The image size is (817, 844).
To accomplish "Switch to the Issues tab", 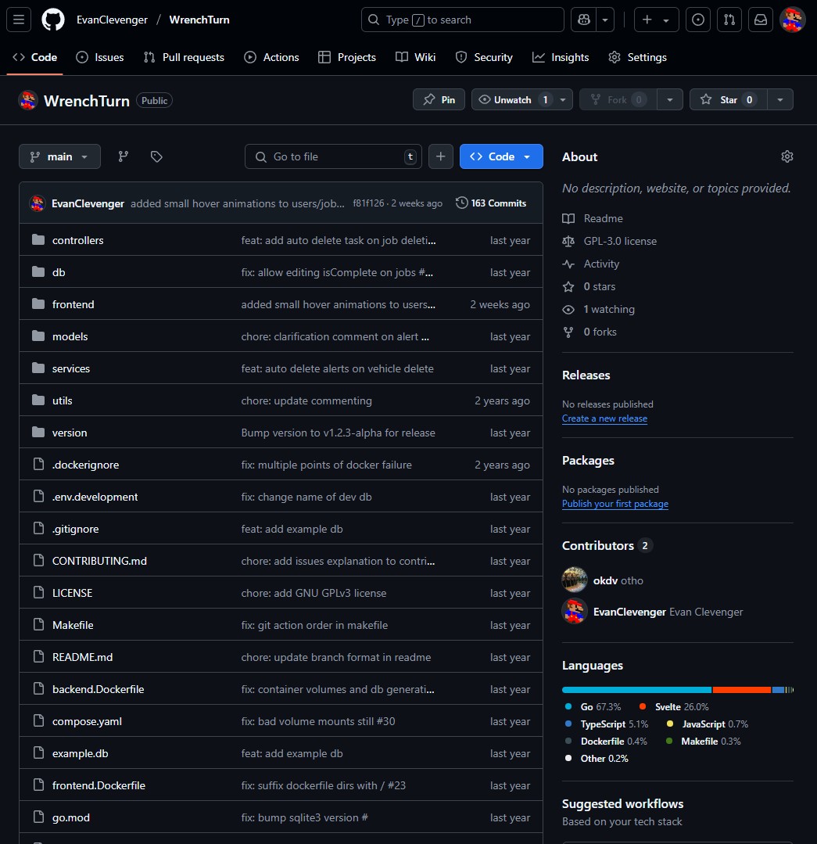I will (100, 57).
